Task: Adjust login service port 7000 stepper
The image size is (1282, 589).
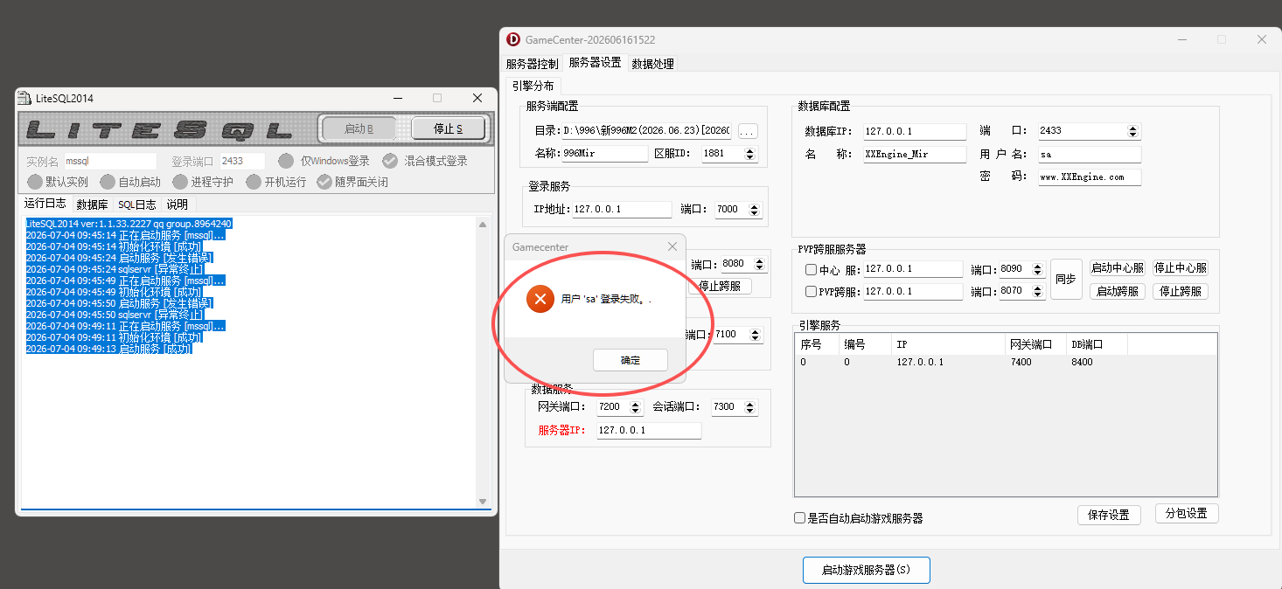Action: 756,210
